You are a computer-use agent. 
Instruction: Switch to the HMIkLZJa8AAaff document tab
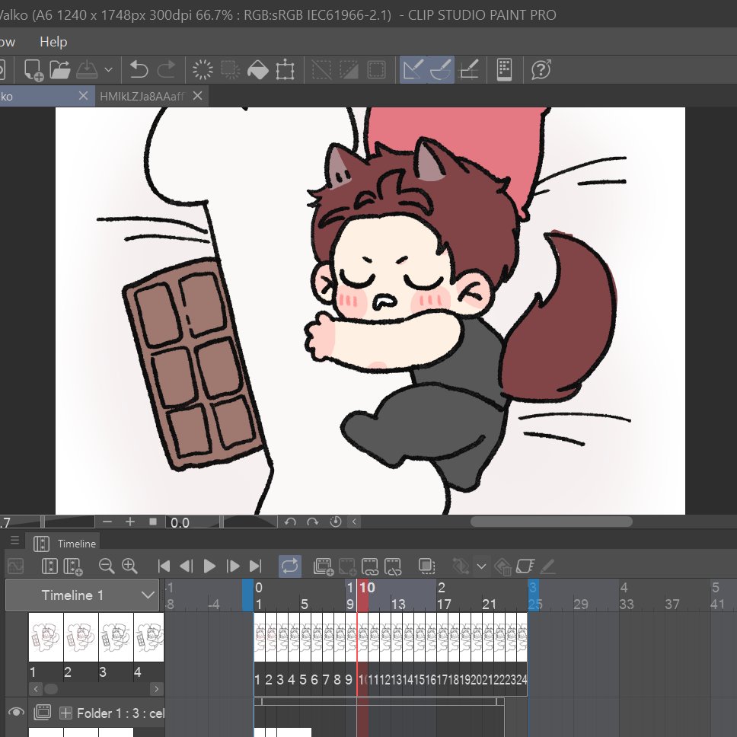[x=142, y=97]
